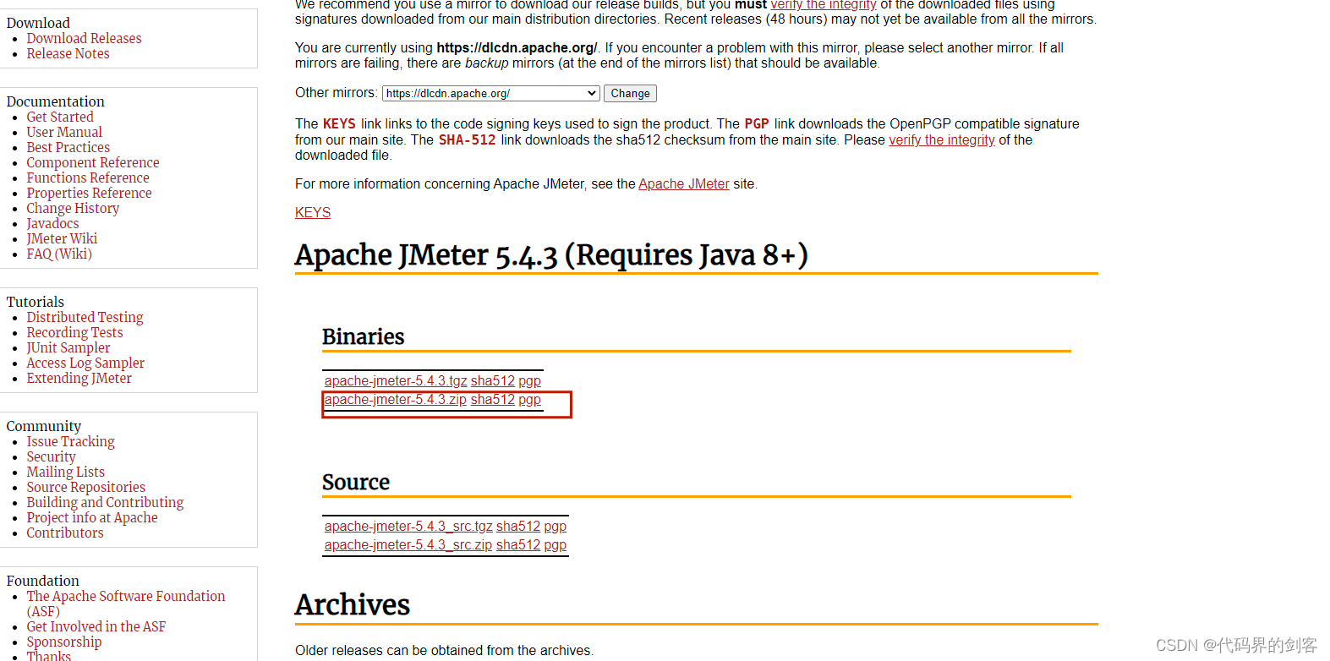
Task: Open Recording Tests tutorial
Action: 74,332
